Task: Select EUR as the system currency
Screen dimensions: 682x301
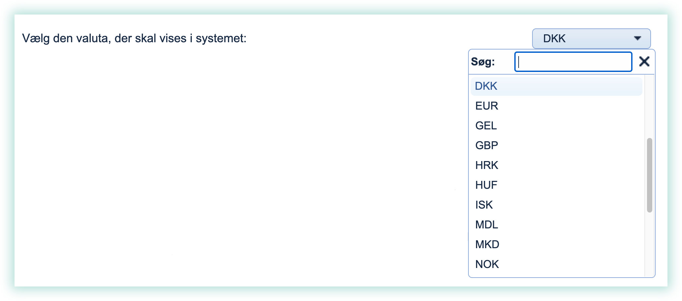Action: pos(486,106)
